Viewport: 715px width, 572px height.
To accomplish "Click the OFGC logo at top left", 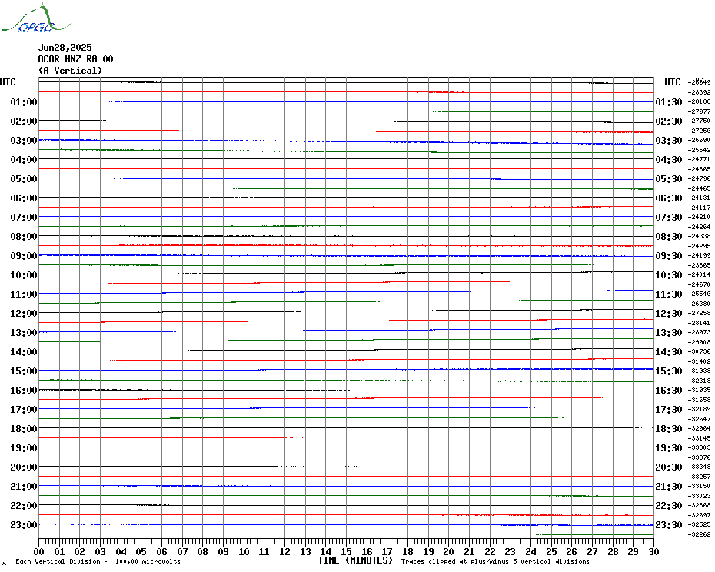I will pos(35,18).
